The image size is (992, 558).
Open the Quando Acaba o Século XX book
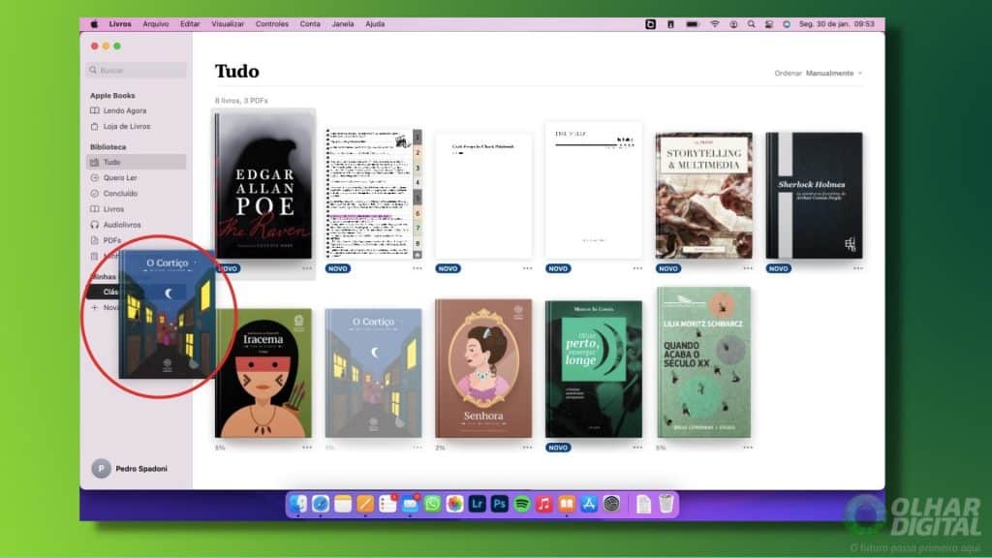coord(703,362)
